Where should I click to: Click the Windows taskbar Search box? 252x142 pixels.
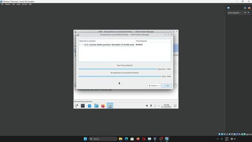click(103, 139)
